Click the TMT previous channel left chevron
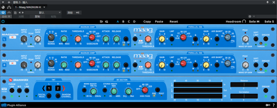 point(44,88)
